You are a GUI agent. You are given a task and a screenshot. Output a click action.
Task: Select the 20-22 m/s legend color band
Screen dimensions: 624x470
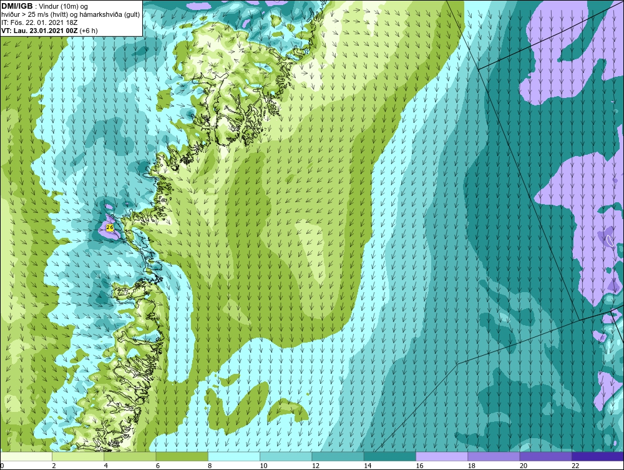click(x=546, y=456)
